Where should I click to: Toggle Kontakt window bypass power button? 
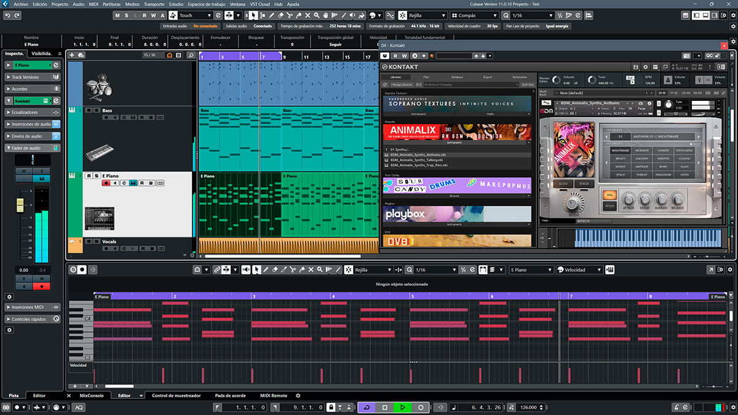click(x=386, y=55)
